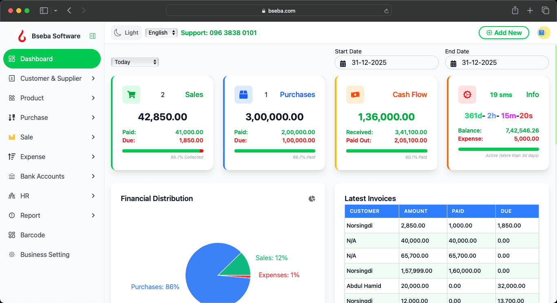Screen dimensions: 557x303
Task: Click the red gear Info icon
Action: coord(467,95)
